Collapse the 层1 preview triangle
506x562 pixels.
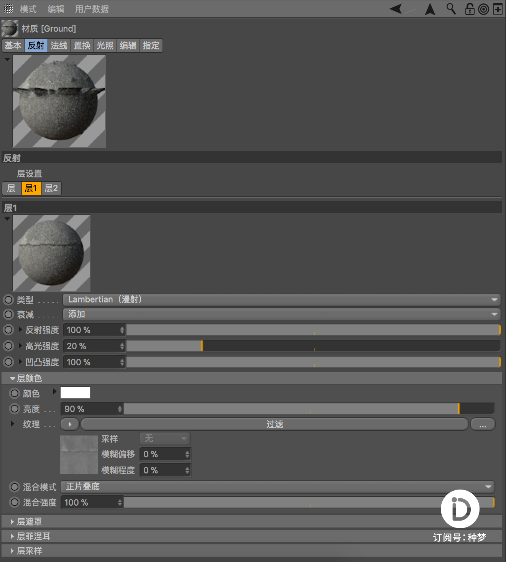(x=7, y=219)
